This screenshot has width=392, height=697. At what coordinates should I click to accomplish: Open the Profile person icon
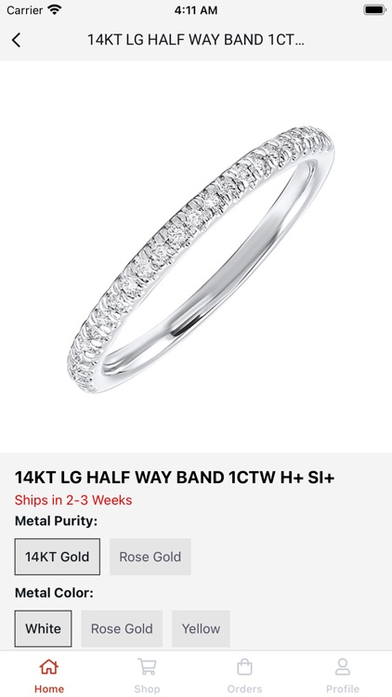(x=343, y=666)
